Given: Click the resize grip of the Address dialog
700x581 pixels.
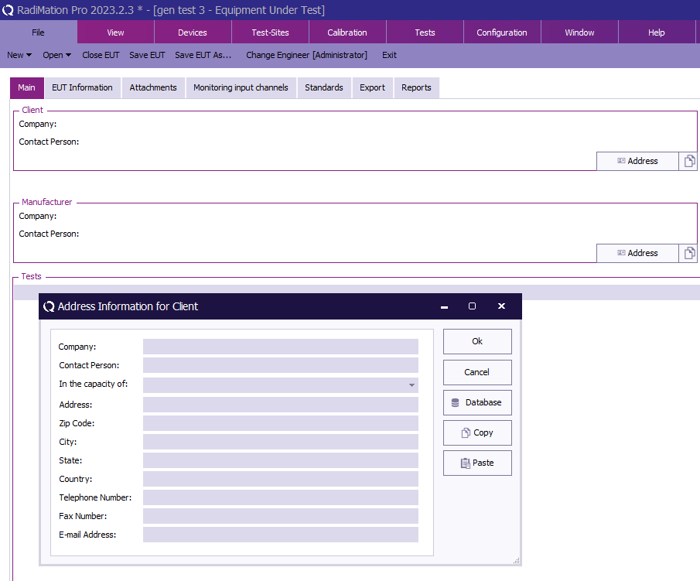Looking at the screenshot, I should 517,561.
